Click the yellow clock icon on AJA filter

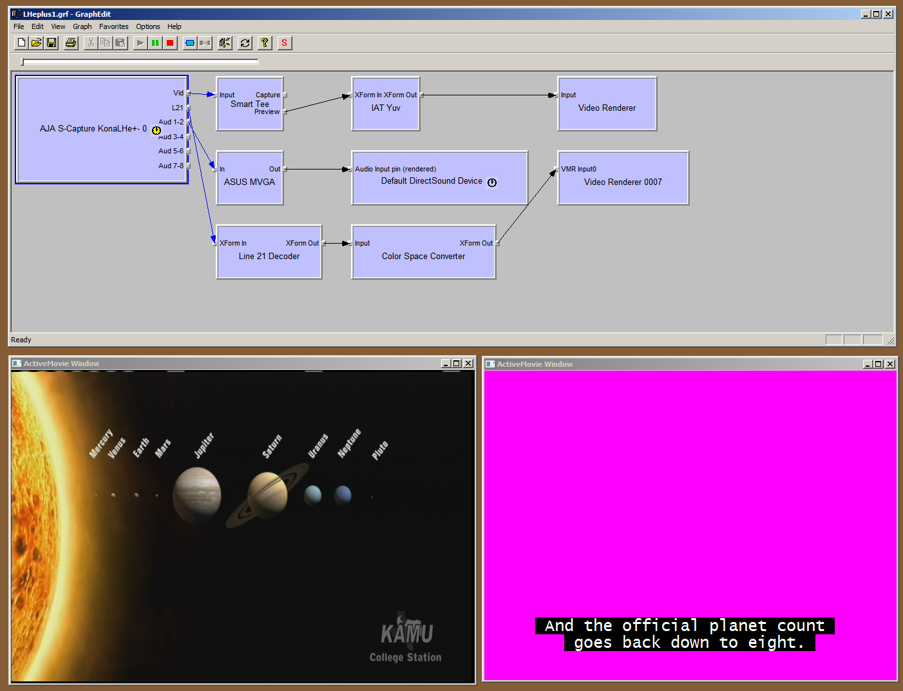(156, 130)
